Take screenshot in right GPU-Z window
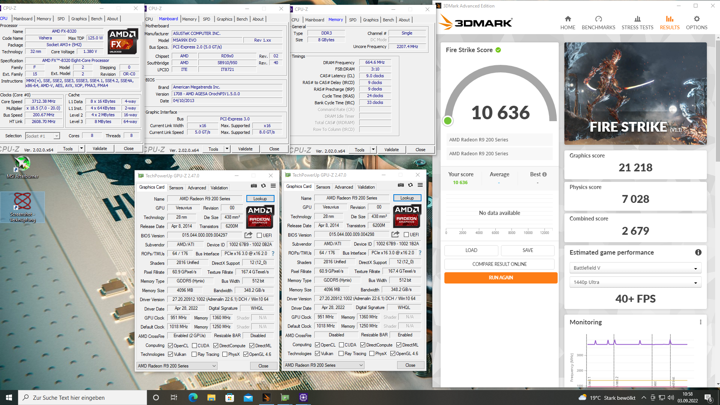 point(401,185)
